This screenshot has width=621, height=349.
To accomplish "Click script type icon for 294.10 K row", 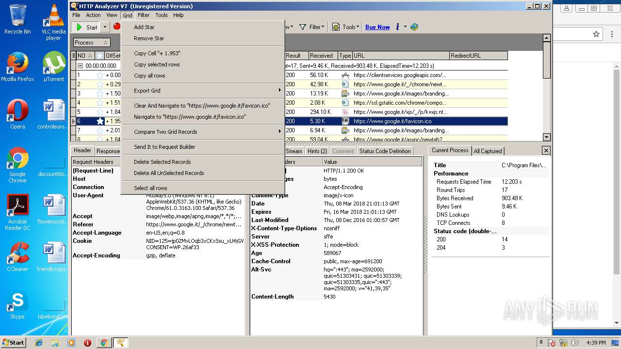I will [345, 112].
